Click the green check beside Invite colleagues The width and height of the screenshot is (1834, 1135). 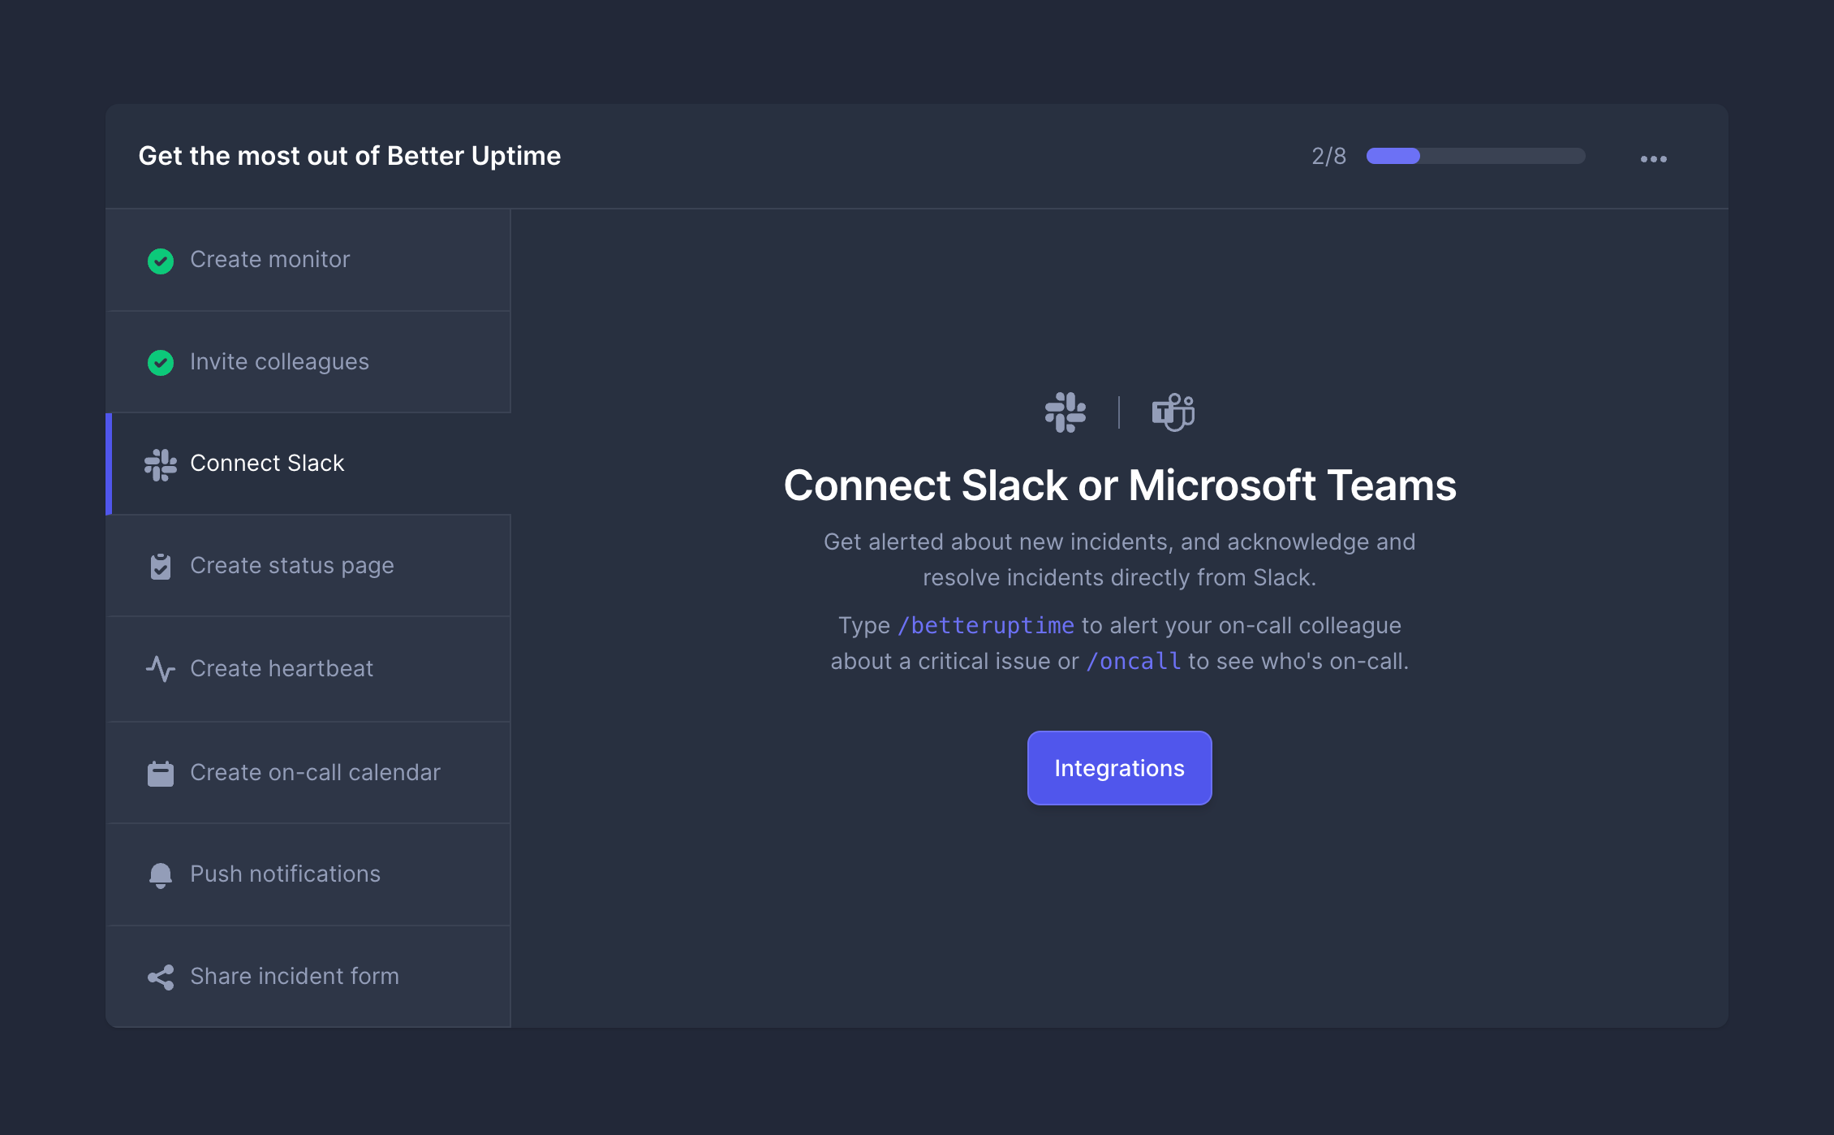click(161, 362)
